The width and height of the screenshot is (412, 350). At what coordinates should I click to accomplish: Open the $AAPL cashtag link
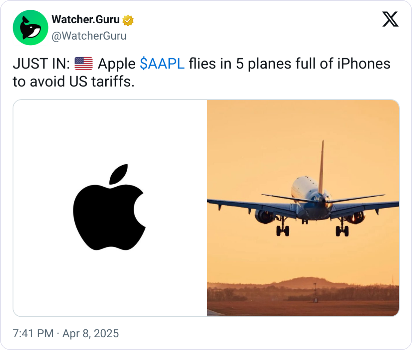point(162,64)
